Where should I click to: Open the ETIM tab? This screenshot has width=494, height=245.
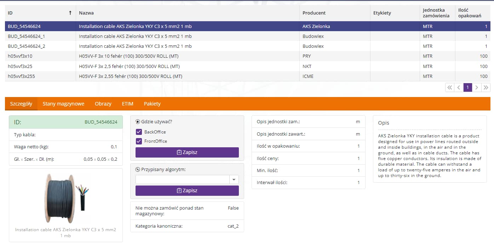pyautogui.click(x=127, y=104)
